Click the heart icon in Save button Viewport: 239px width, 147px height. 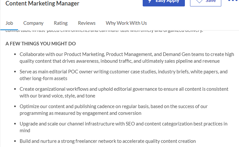pyautogui.click(x=199, y=1)
